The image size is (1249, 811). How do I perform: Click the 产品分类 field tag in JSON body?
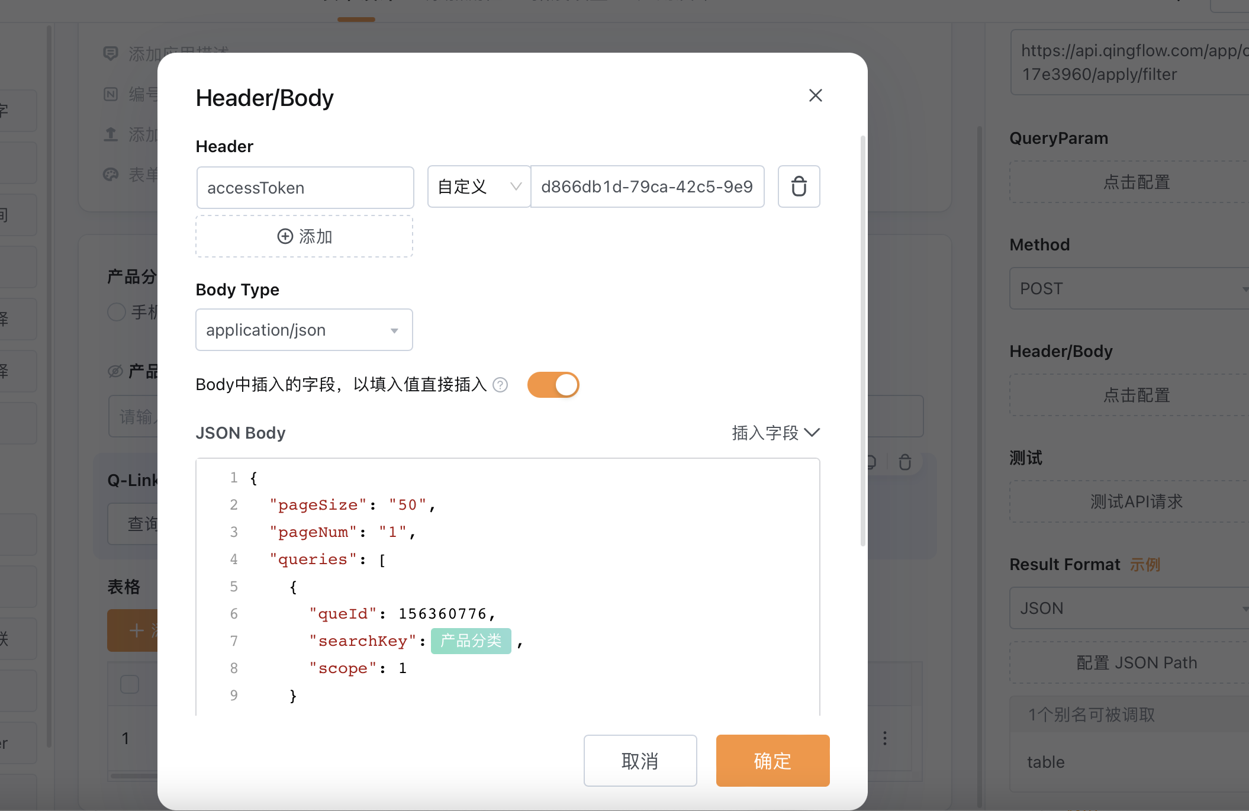click(x=471, y=641)
